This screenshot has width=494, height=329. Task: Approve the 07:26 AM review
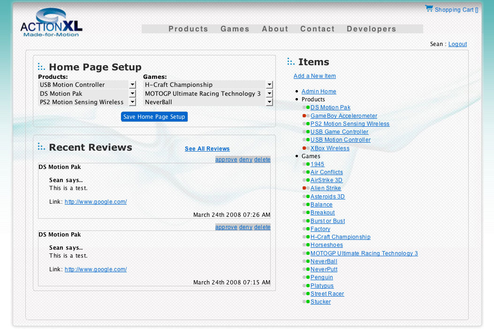click(226, 160)
